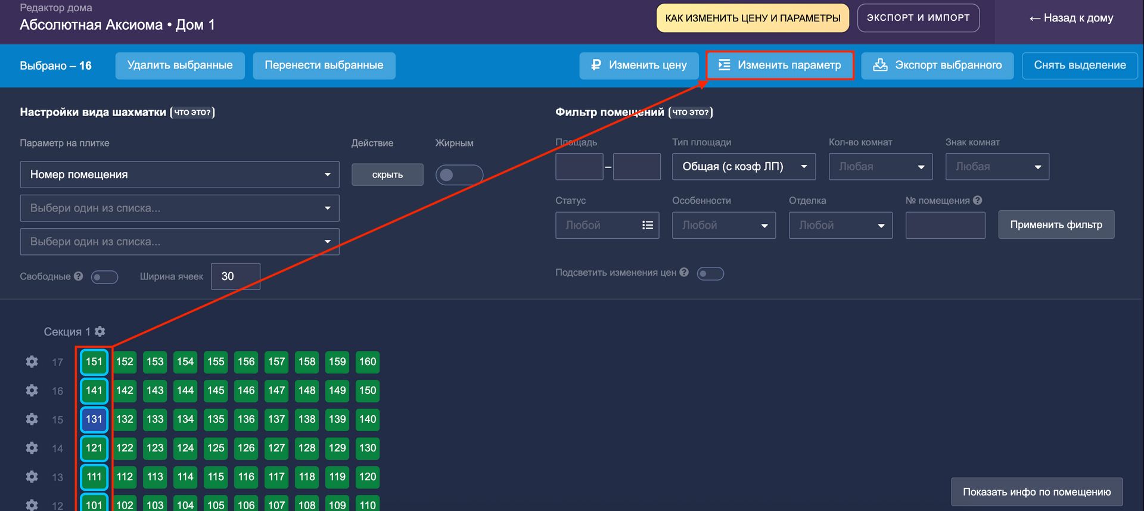Select apartment tile 140

pos(368,419)
